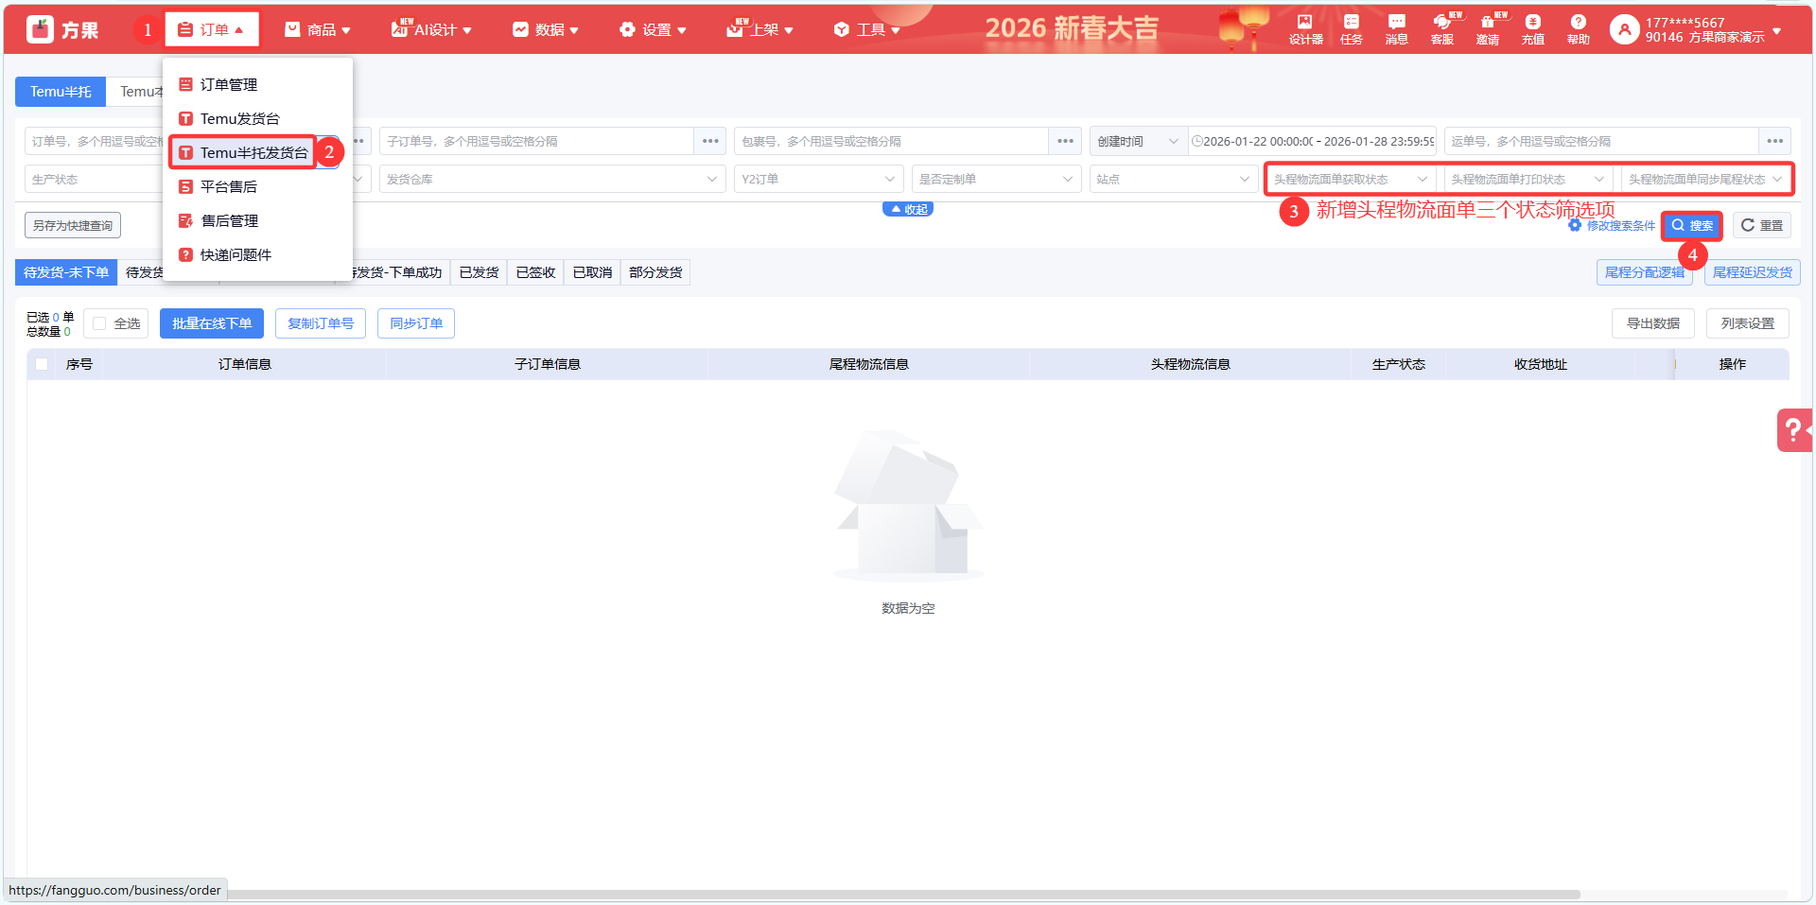The height and width of the screenshot is (905, 1816).
Task: Select the 已发货 status tab
Action: [x=479, y=272]
